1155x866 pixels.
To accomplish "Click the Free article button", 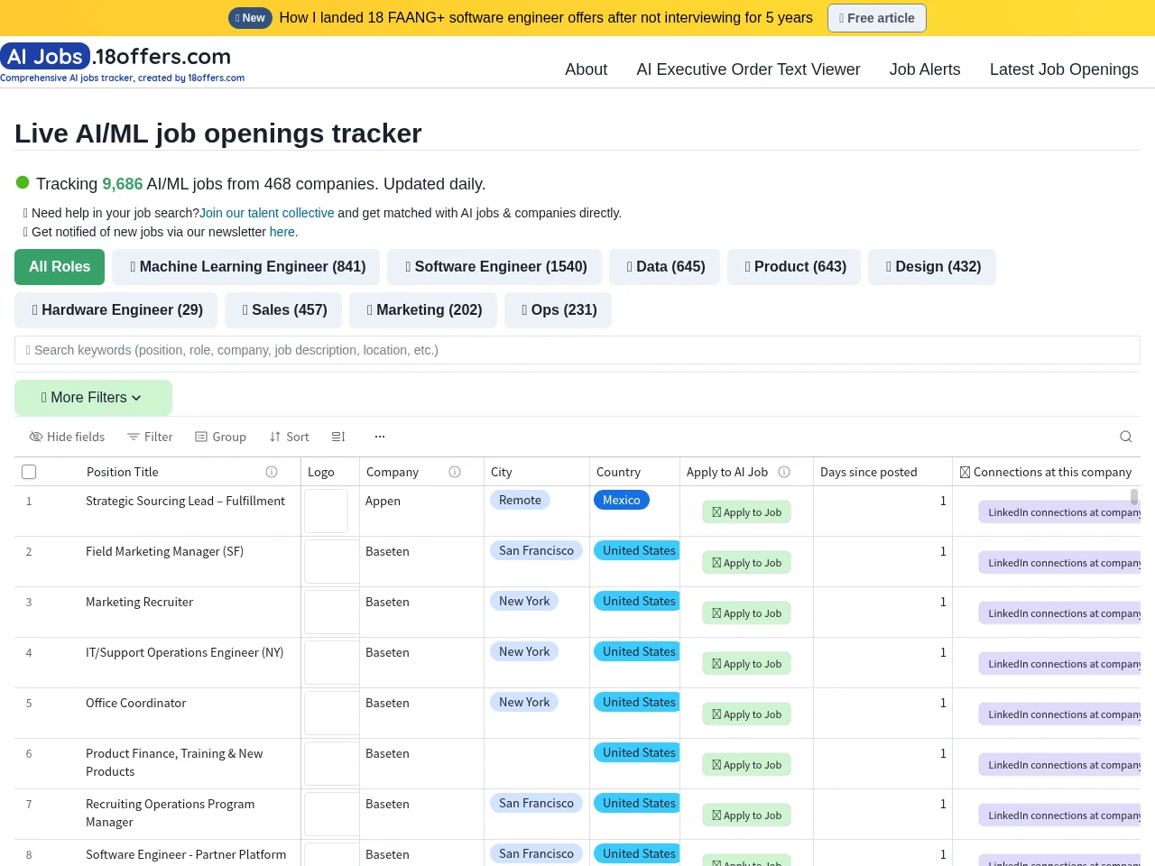I will (877, 18).
